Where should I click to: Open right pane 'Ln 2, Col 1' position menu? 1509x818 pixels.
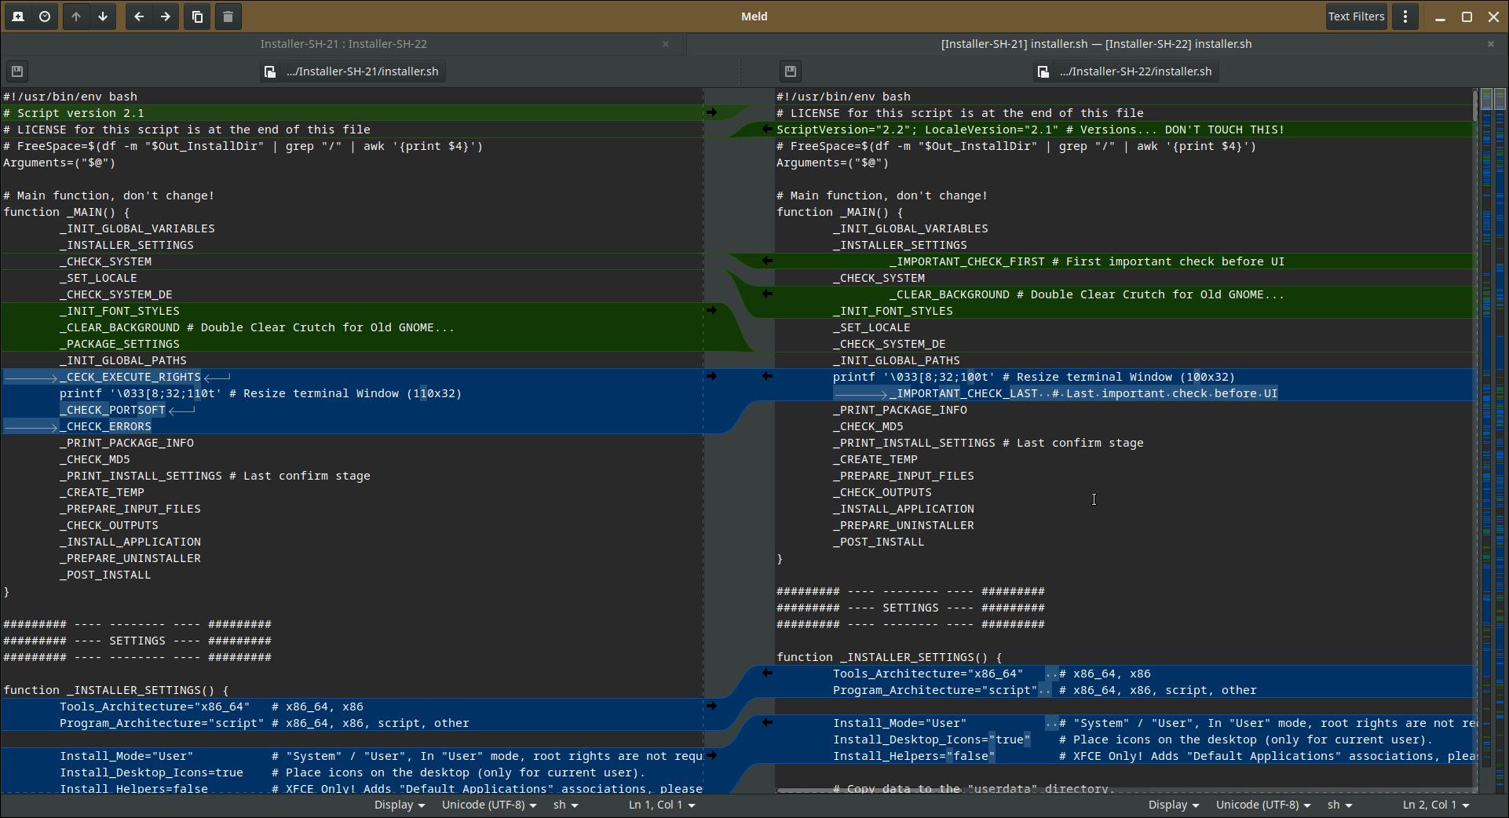(x=1435, y=805)
